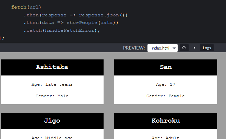Select the Kohroku card heading
226x139 pixels.
tap(166, 121)
